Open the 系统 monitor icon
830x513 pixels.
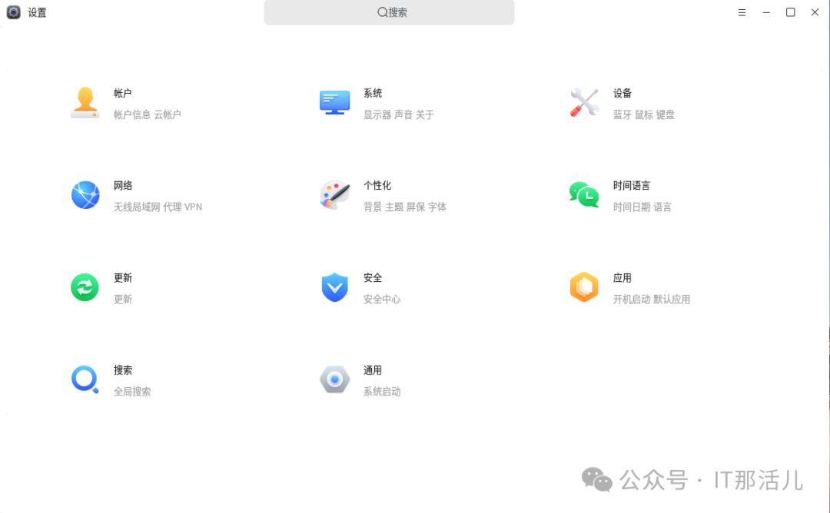point(334,103)
